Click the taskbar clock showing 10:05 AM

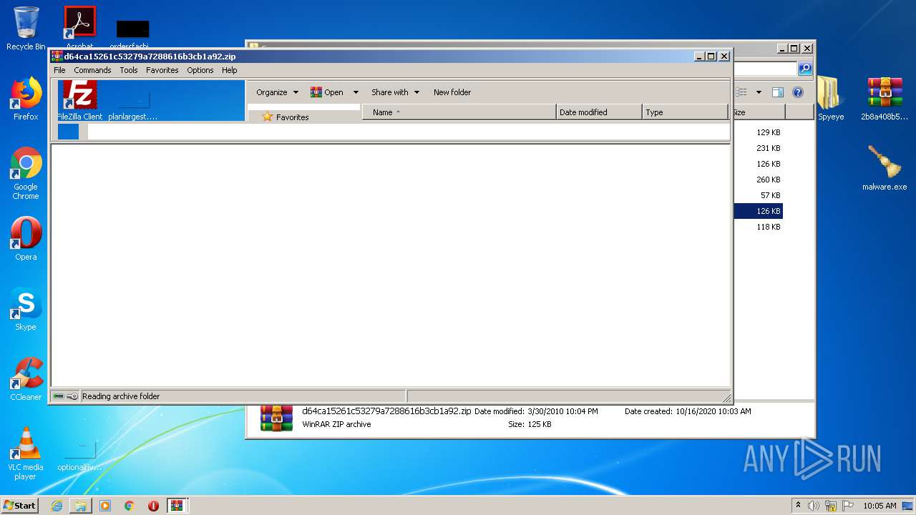point(880,506)
